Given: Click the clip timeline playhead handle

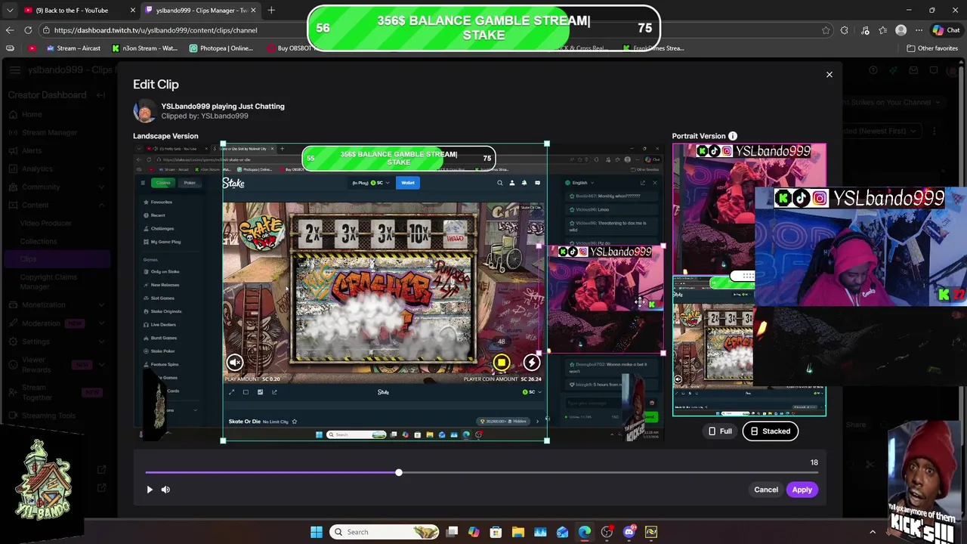Looking at the screenshot, I should coord(399,473).
